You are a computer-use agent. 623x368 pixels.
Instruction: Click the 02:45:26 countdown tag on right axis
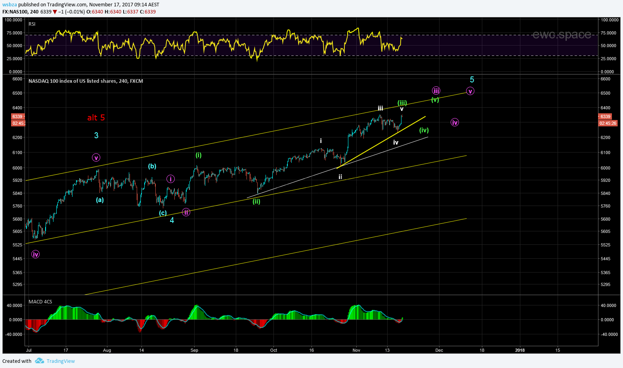click(608, 124)
